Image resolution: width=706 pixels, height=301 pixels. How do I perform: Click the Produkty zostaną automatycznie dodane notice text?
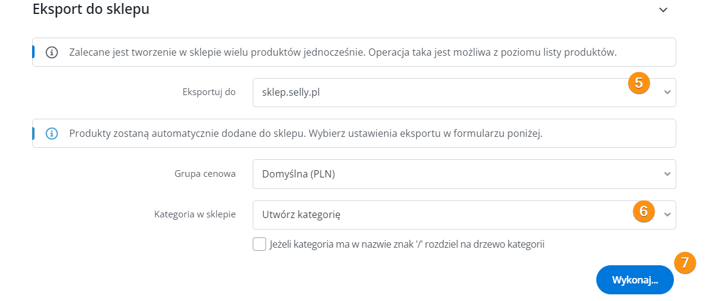[305, 133]
